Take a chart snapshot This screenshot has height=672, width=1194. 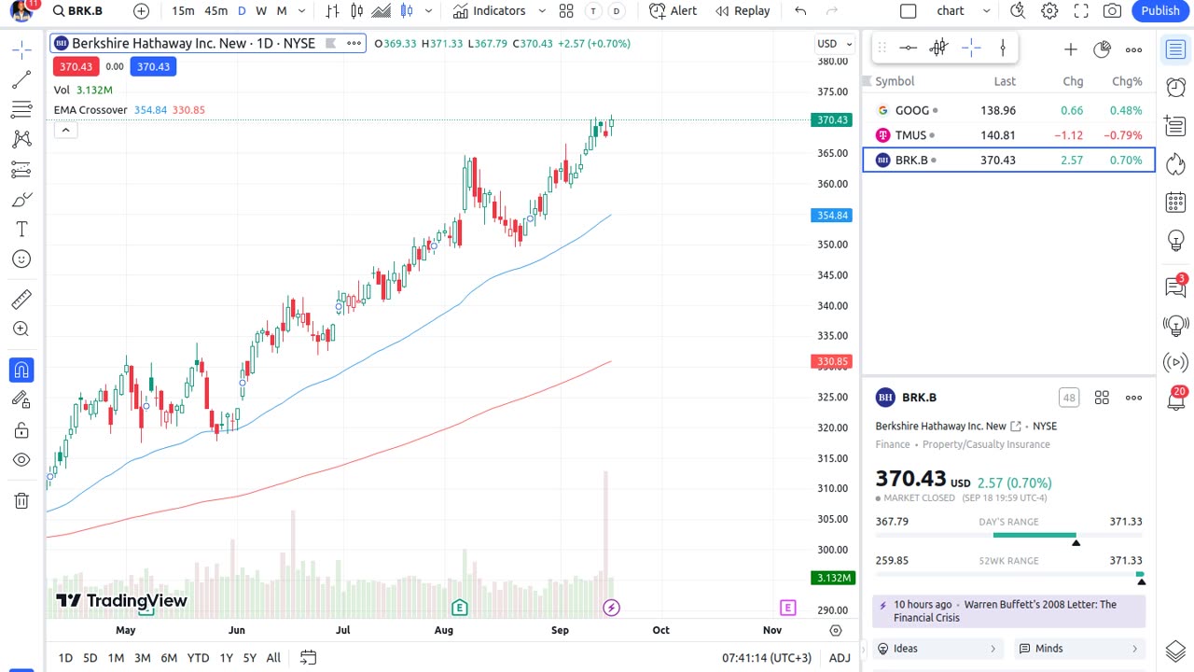pyautogui.click(x=1112, y=11)
